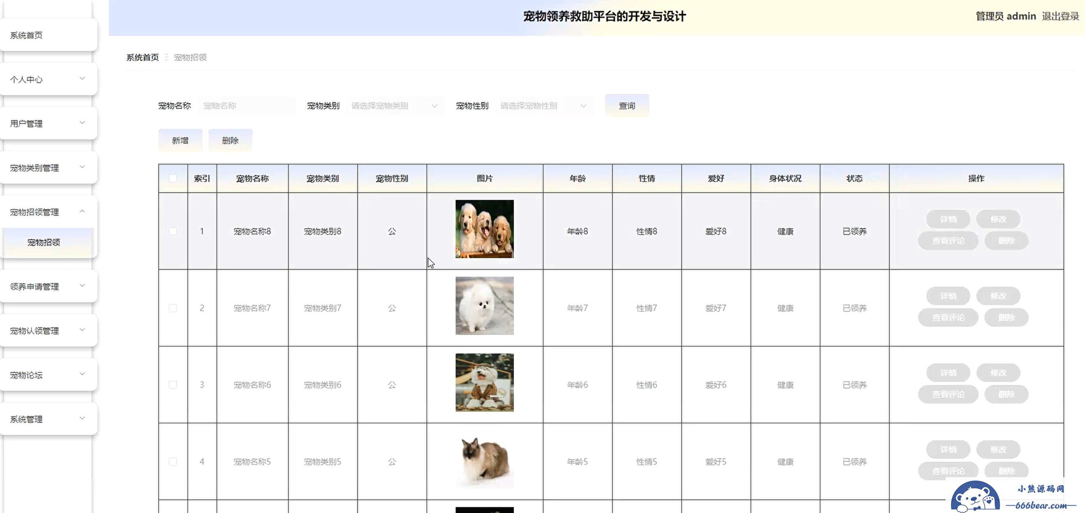
Task: Open the ragdoll cat thumbnail in row 4
Action: click(x=484, y=460)
